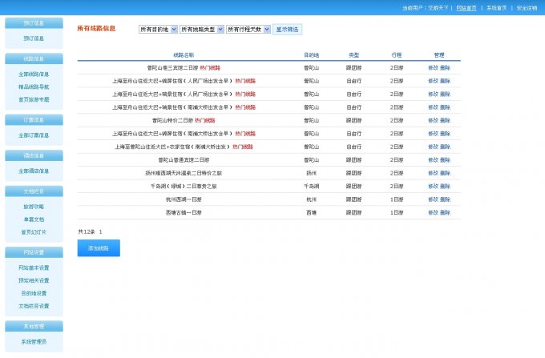Open 全部酒店信息 in the sidebar
The height and width of the screenshot is (358, 545).
[x=34, y=171]
